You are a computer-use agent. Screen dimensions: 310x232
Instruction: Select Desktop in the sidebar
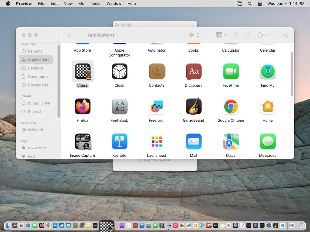point(36,68)
